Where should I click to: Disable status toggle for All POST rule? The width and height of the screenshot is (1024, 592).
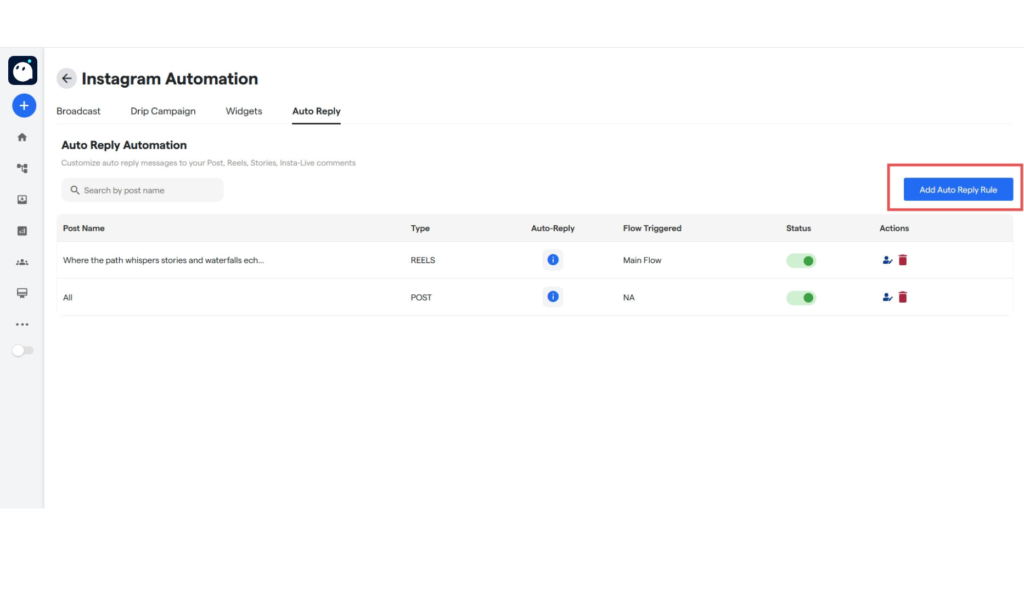pyautogui.click(x=801, y=298)
